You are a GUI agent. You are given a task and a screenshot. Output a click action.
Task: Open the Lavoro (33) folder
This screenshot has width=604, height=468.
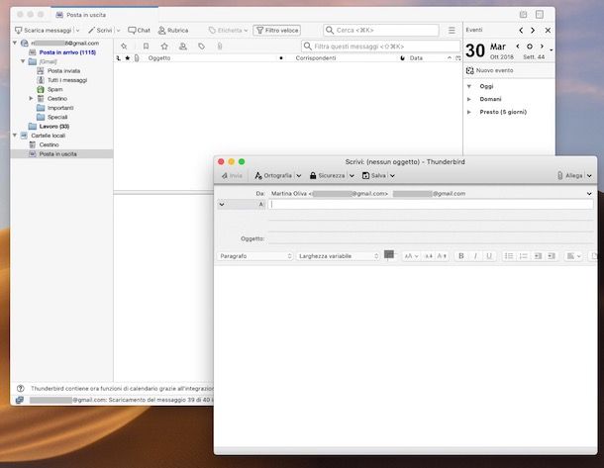point(53,127)
